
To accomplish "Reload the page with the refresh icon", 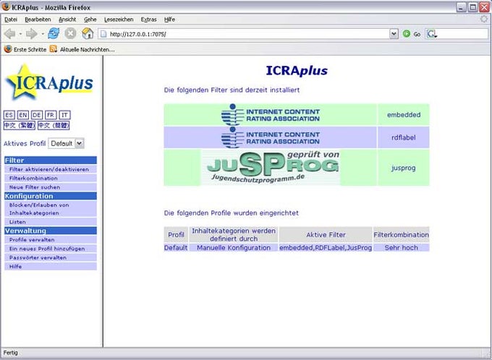I will tap(54, 33).
